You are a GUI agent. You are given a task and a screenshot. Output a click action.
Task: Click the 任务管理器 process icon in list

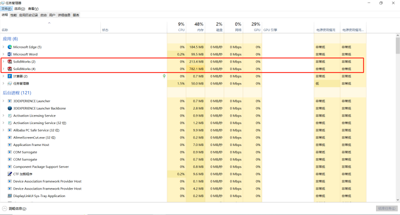pyautogui.click(x=9, y=83)
